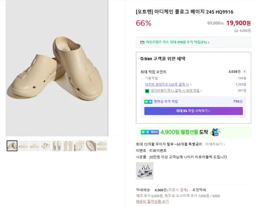This screenshot has width=260, height=206.
Task: Click the green Naver Pay N icon
Action: click(x=147, y=90)
